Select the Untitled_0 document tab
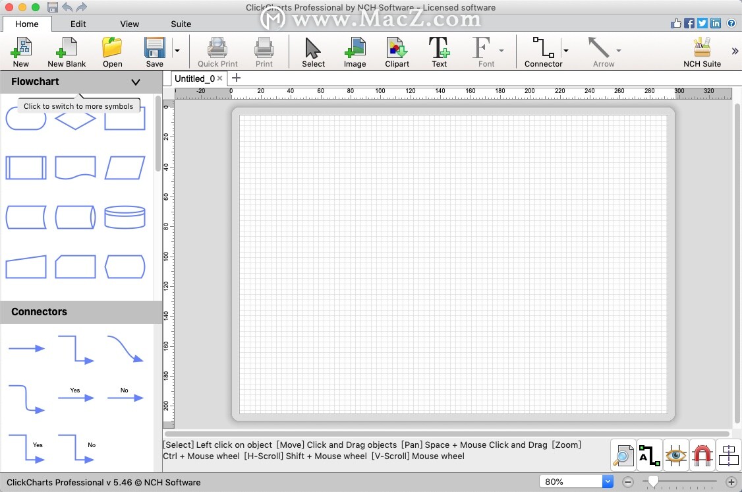Viewport: 742px width, 492px height. (x=194, y=78)
